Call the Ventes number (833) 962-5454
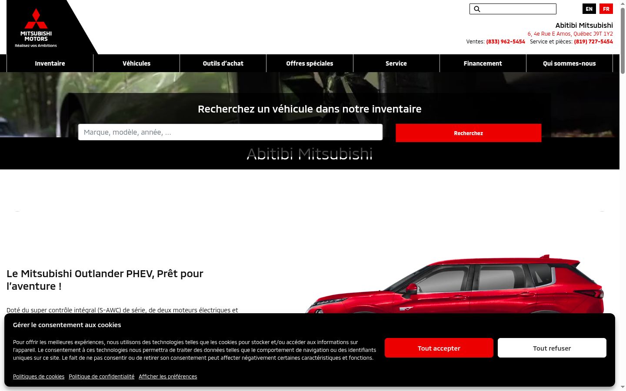626x391 pixels. 506,42
